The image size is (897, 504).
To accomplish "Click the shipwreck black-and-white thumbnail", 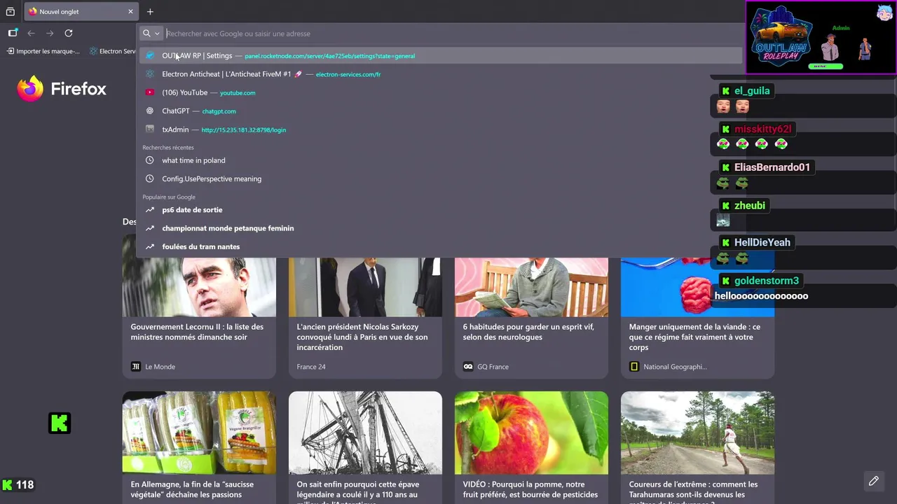I will pyautogui.click(x=365, y=432).
